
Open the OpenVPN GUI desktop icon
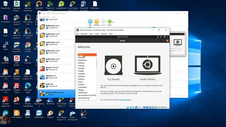tap(39, 6)
